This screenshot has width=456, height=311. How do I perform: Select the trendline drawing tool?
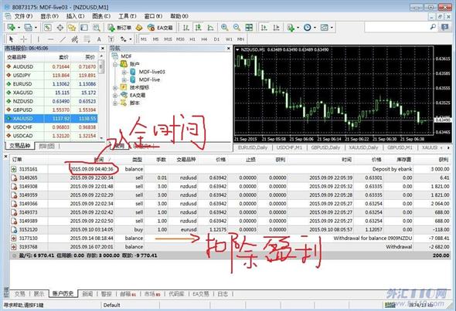pos(63,39)
